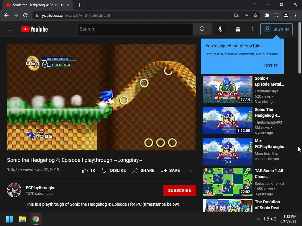Screen dimensions: 302x226
Task: Open Chrome profile avatar
Action: (x=286, y=15)
